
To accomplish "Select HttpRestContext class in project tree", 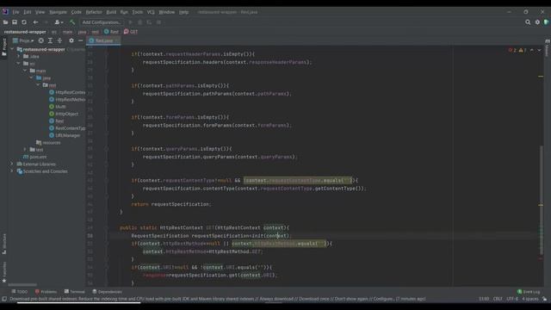I will point(67,92).
